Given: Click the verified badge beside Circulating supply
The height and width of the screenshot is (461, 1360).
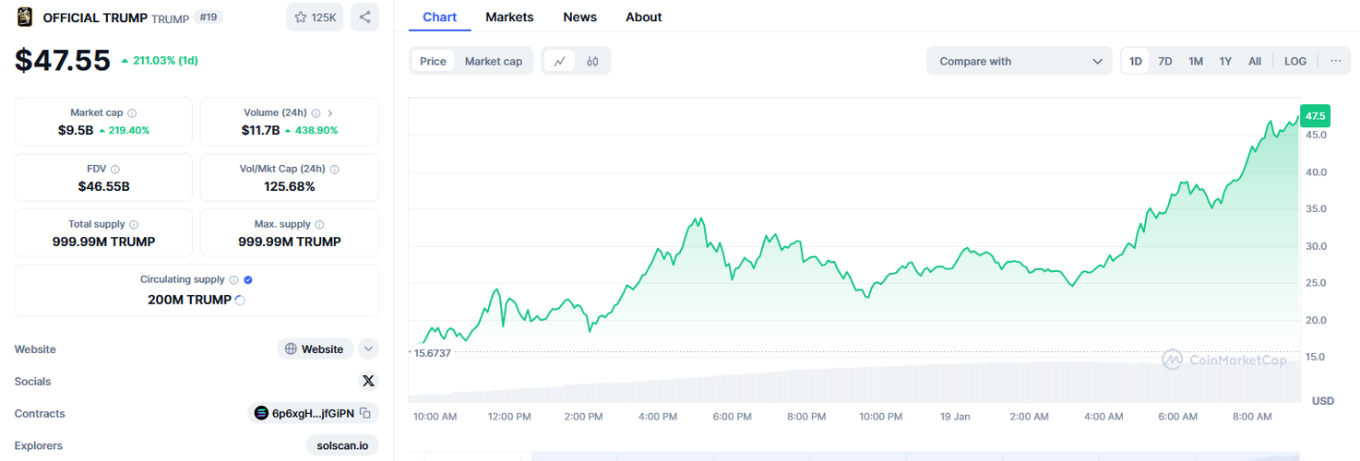Looking at the screenshot, I should pyautogui.click(x=248, y=279).
